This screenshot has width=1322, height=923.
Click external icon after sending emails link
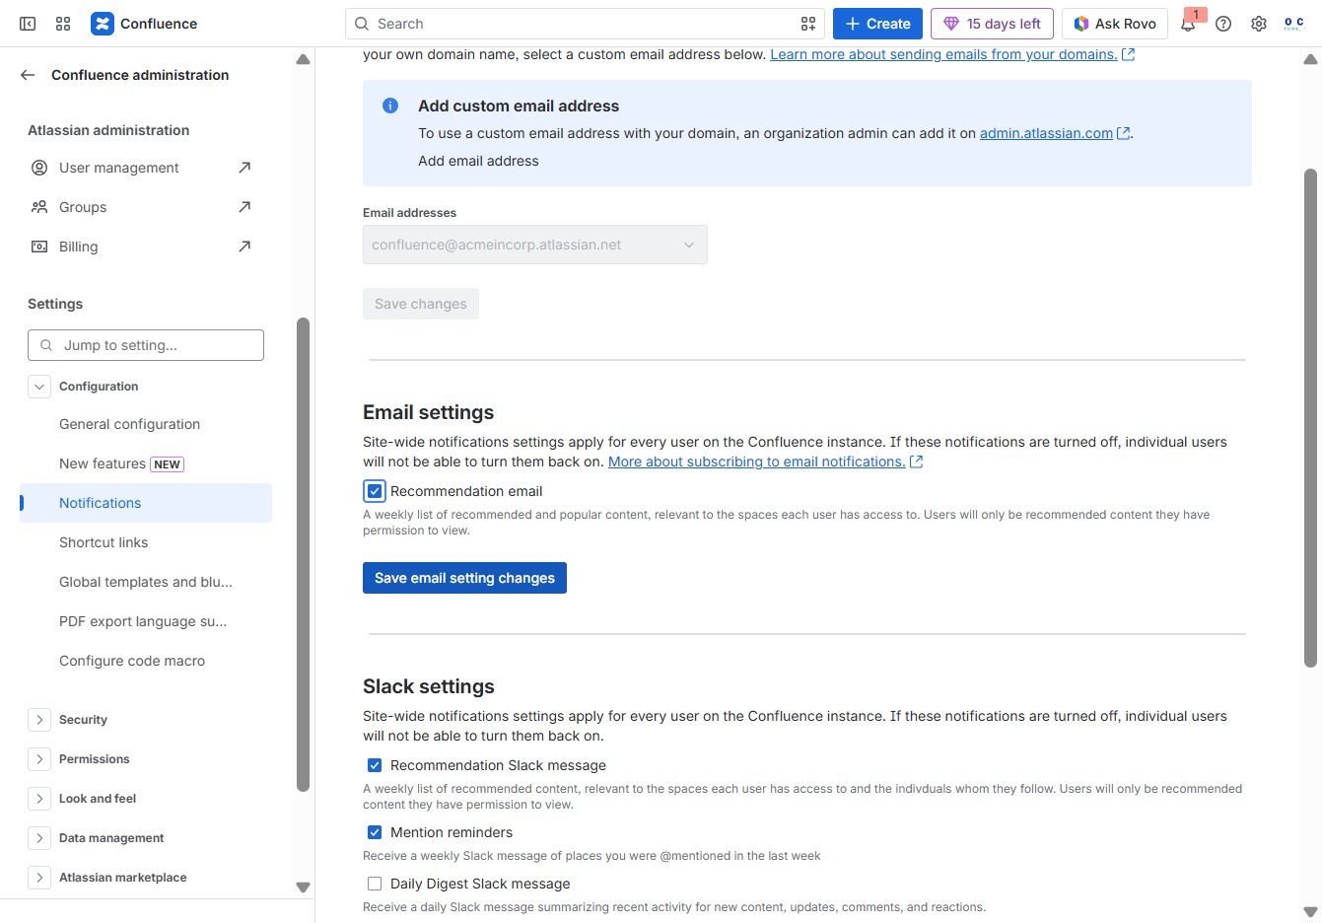pyautogui.click(x=1128, y=54)
